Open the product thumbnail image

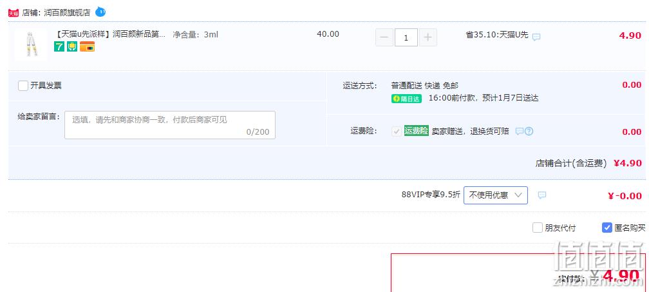31,44
